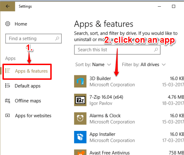Focus the Search this list field
The image size is (184, 155).
point(117,50)
